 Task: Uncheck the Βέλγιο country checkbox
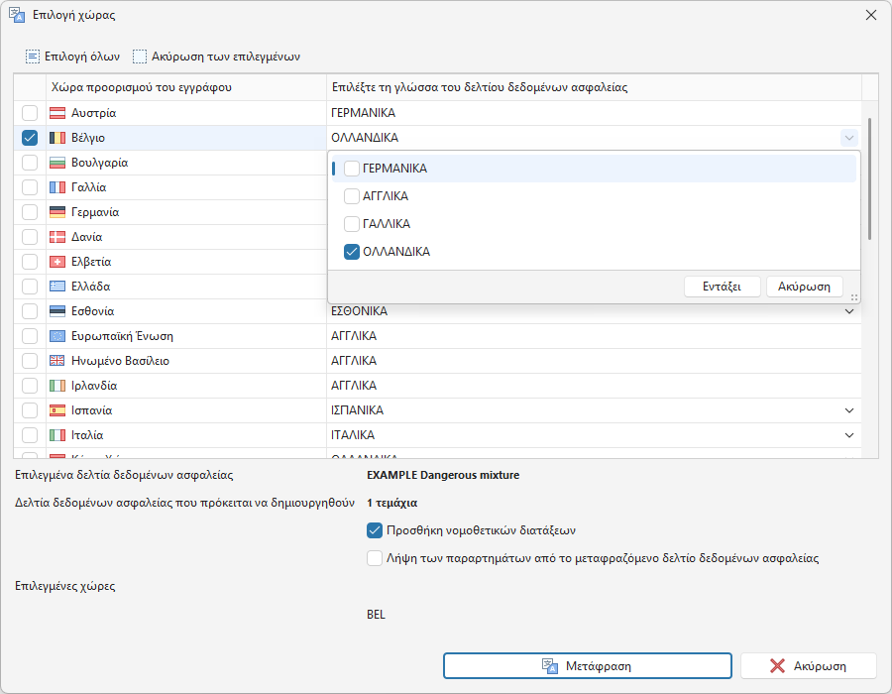(x=30, y=138)
